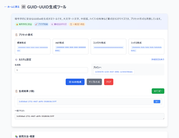Go back via ホームに戻る link
Image resolution: width=179 pixels, height=138 pixels.
tap(12, 7)
